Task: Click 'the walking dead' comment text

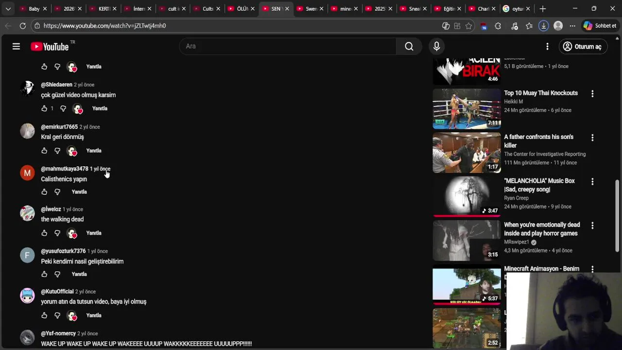Action: click(x=62, y=219)
